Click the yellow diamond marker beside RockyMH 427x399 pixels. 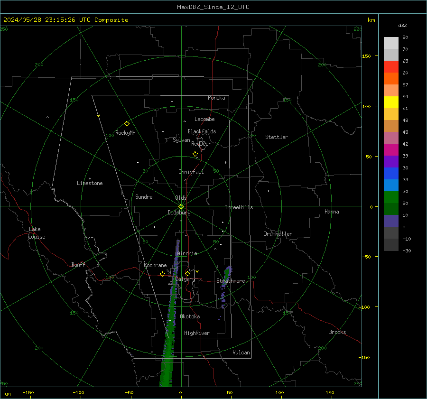127,124
